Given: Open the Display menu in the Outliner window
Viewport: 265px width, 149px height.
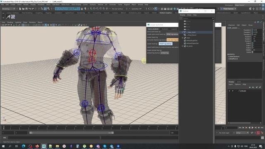Looking at the screenshot, I should click(182, 15).
